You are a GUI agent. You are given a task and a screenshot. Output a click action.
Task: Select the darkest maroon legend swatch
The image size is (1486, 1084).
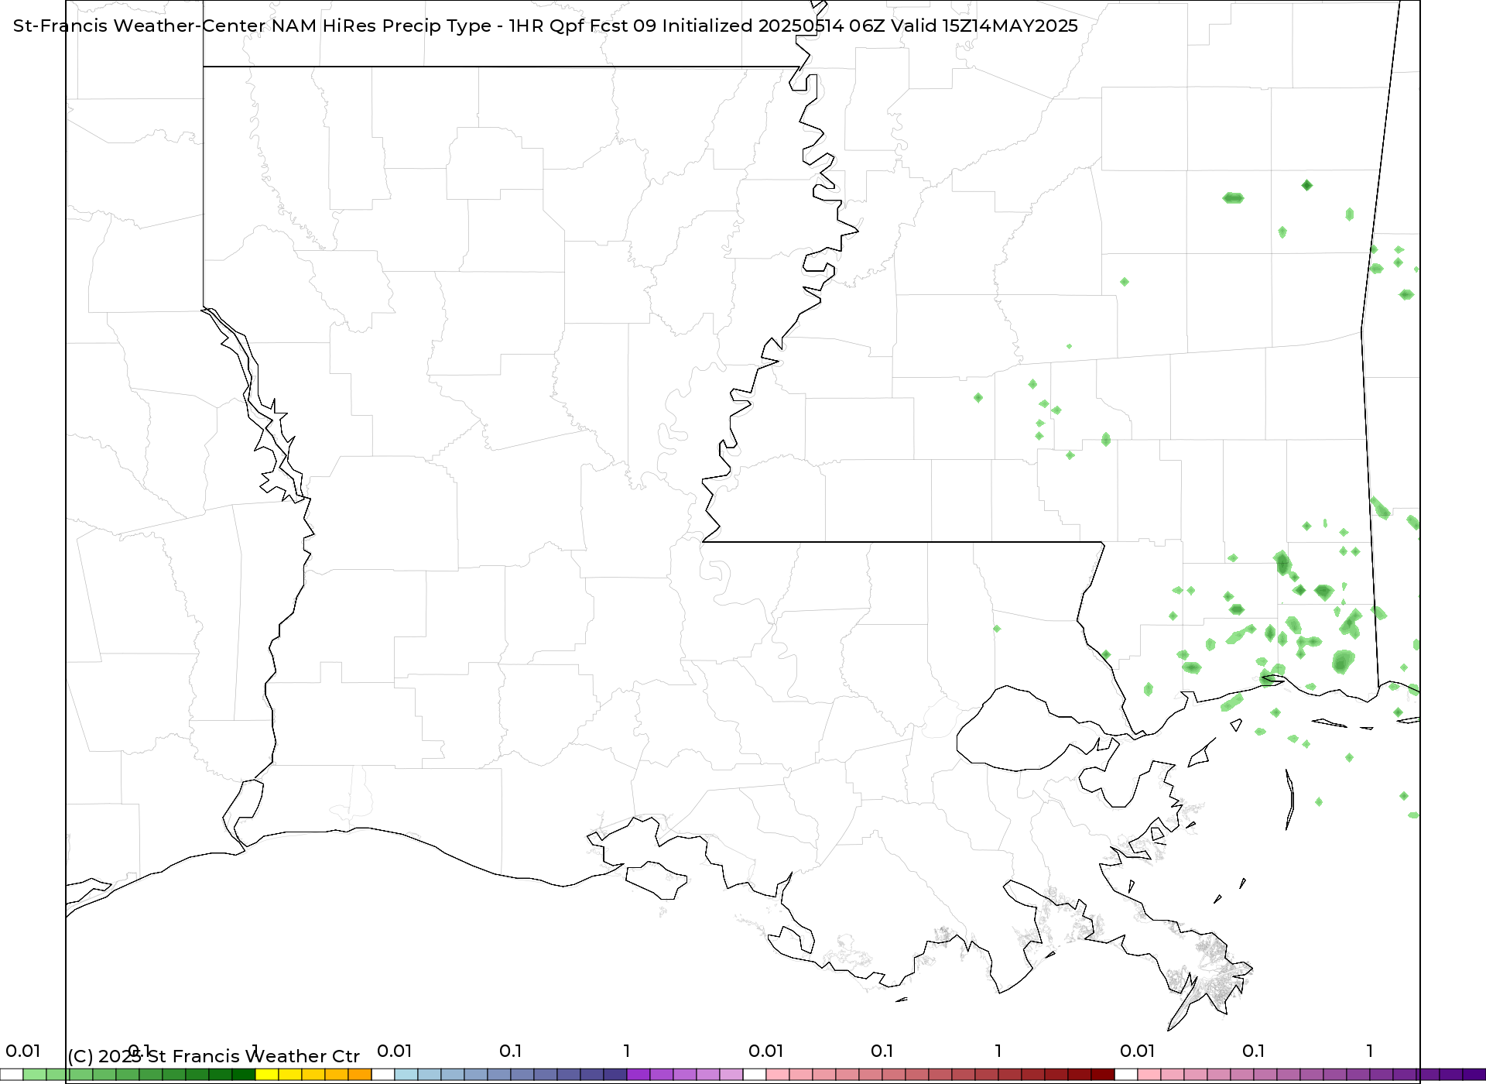point(1103,1075)
